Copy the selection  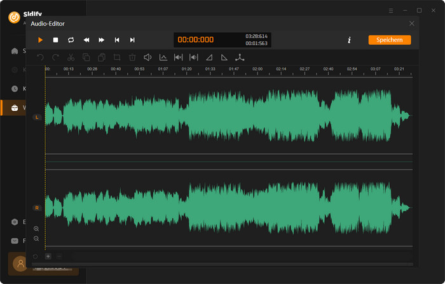click(86, 57)
